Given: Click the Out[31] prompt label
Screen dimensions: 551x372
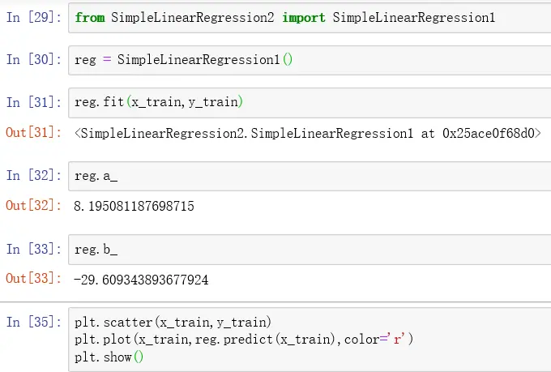Looking at the screenshot, I should [x=33, y=133].
